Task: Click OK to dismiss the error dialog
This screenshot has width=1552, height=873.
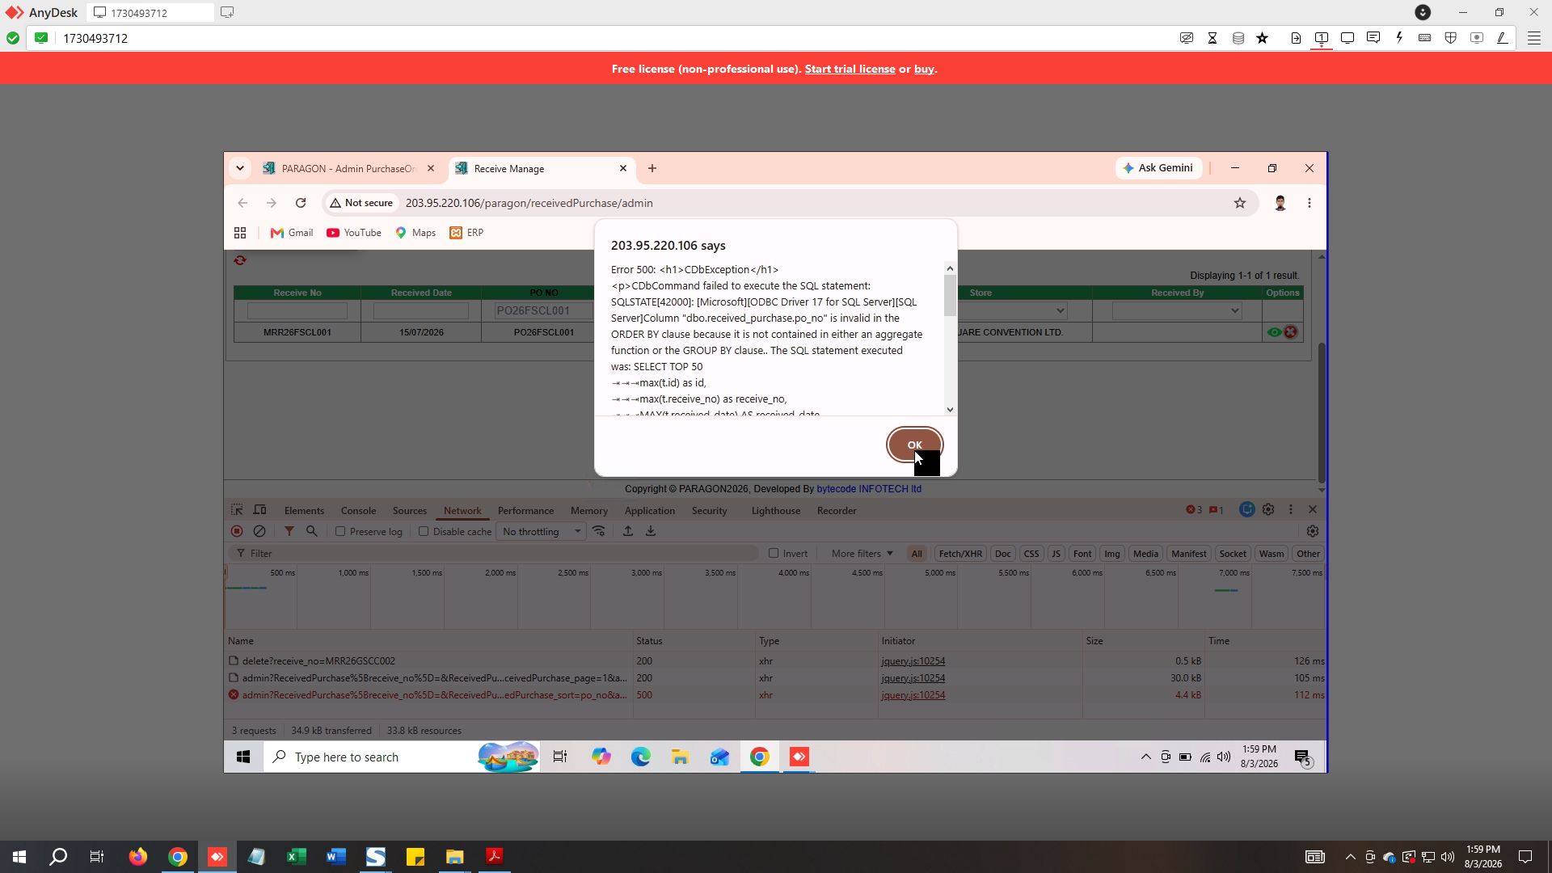Action: (914, 445)
